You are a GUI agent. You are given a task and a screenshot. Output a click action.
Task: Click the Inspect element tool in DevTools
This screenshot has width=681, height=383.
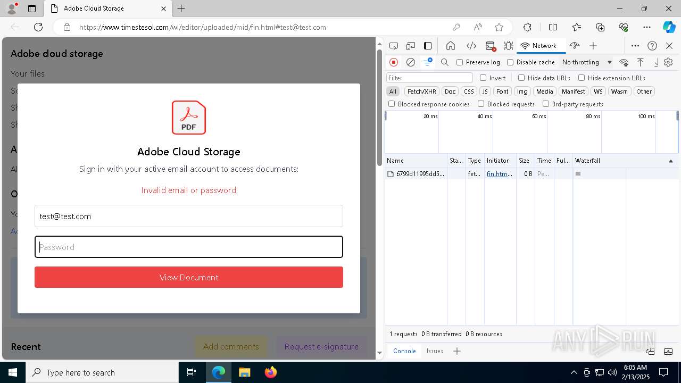tap(394, 46)
